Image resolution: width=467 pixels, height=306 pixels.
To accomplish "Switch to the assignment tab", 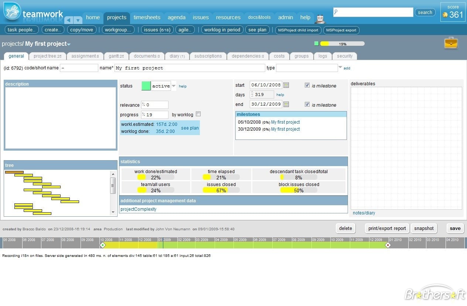I will coord(85,56).
